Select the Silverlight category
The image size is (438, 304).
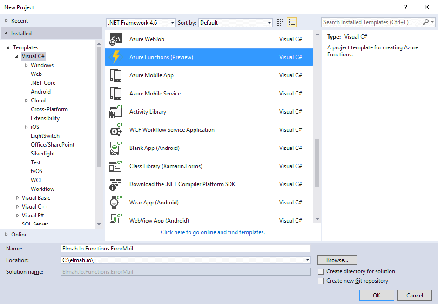point(43,154)
